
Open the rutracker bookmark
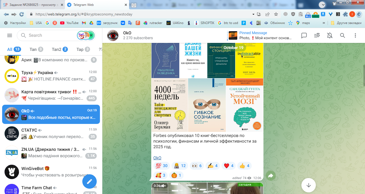[x=153, y=23]
